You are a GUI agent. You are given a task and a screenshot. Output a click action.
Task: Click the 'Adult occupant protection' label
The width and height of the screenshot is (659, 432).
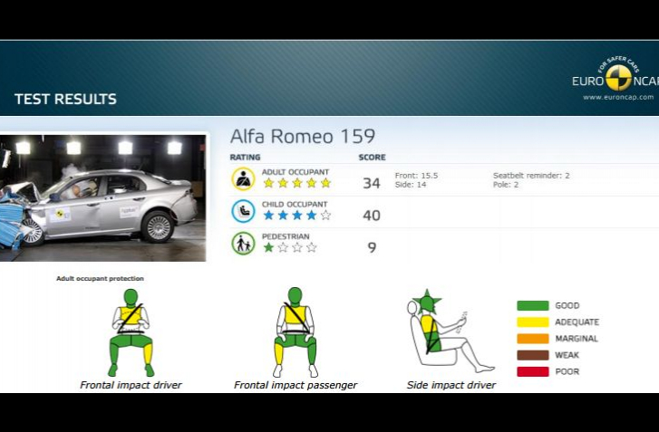pos(100,278)
